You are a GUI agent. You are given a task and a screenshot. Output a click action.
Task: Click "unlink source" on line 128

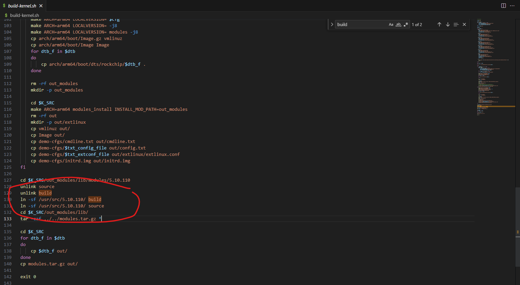37,186
